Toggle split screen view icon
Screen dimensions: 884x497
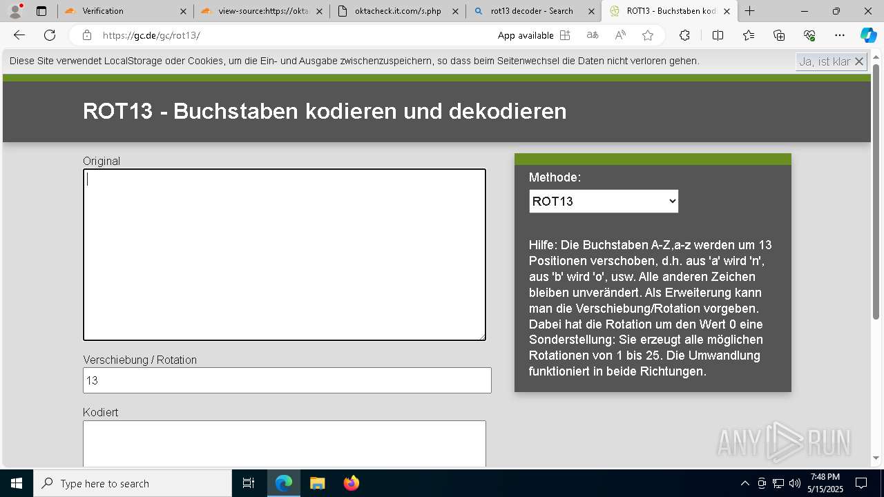point(718,35)
